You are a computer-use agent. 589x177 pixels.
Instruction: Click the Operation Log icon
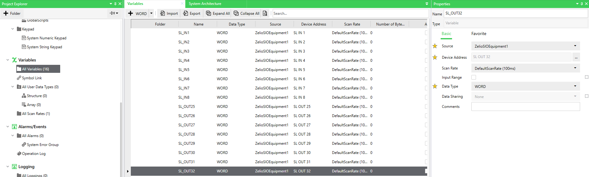click(19, 153)
